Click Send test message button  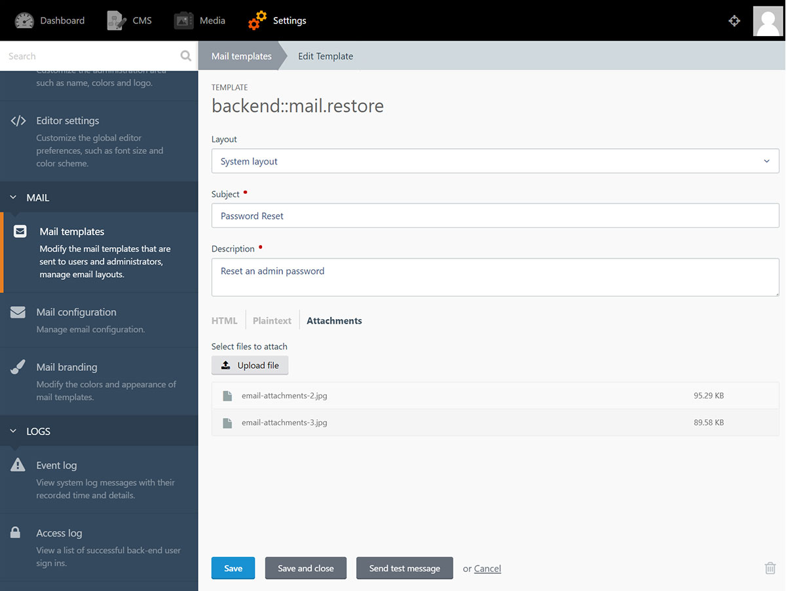[405, 568]
